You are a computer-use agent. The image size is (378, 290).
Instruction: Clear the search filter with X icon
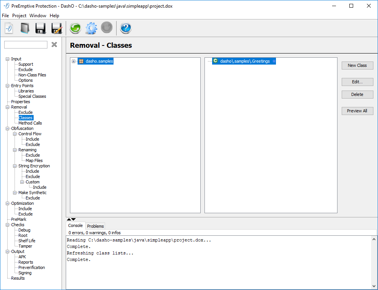click(54, 45)
